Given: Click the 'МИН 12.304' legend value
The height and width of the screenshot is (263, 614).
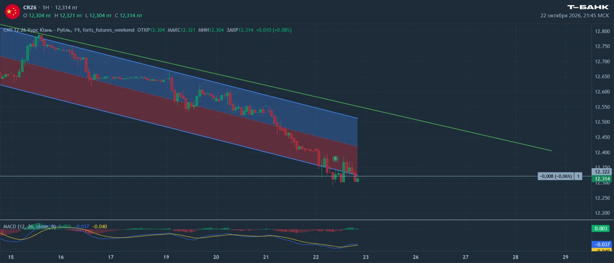Looking at the screenshot, I should [211, 30].
